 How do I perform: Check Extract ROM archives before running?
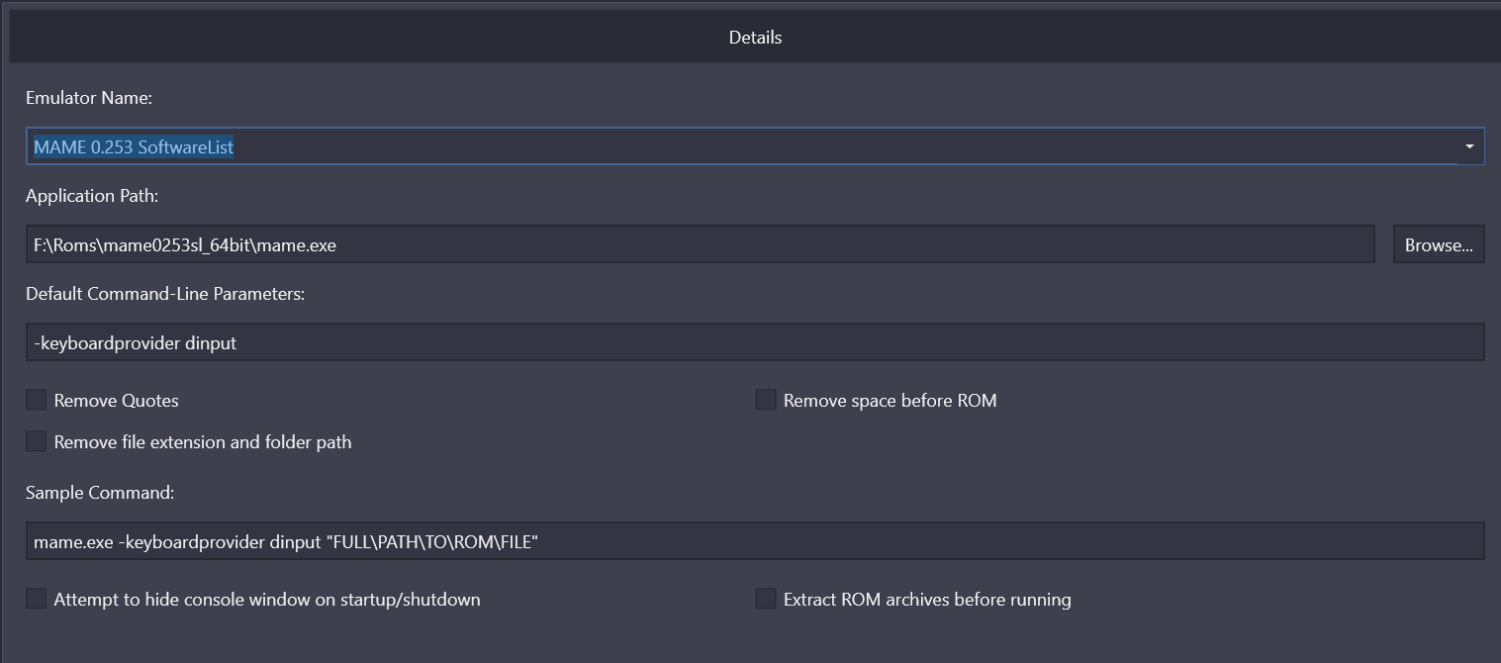tap(765, 599)
